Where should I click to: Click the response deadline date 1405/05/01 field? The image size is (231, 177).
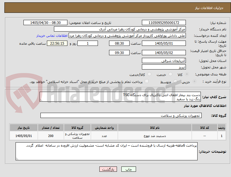pos(164,43)
